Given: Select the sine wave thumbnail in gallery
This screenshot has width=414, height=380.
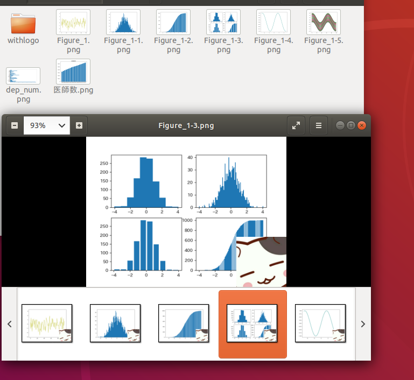Looking at the screenshot, I should (320, 323).
